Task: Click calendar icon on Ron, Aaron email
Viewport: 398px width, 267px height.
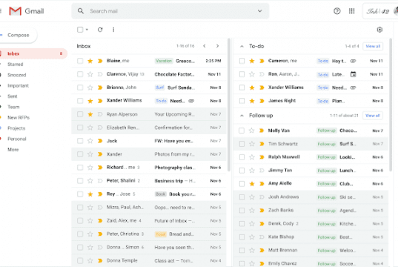Action: click(353, 74)
